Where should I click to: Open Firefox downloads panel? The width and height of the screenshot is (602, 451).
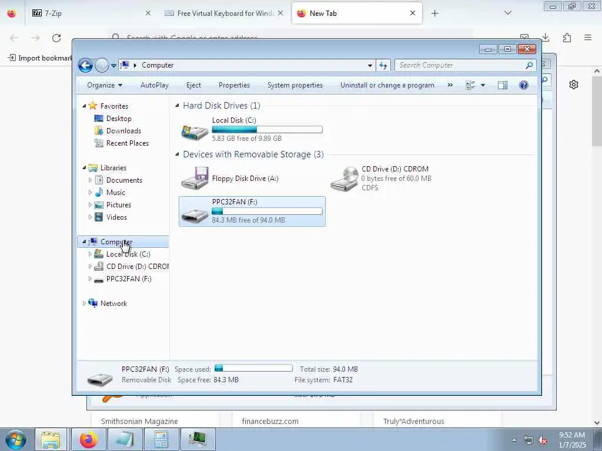(546, 38)
